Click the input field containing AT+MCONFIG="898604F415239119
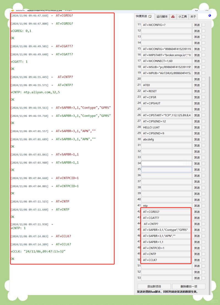Screen dimensions: 220x305 [167, 49]
